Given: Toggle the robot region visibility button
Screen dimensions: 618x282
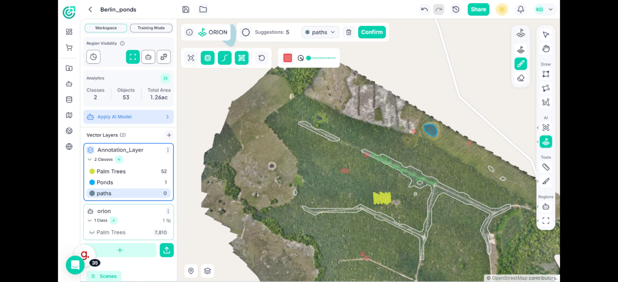Looking at the screenshot, I should (x=148, y=57).
